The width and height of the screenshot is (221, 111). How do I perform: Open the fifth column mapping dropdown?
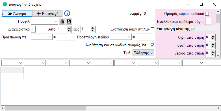pos(103,63)
